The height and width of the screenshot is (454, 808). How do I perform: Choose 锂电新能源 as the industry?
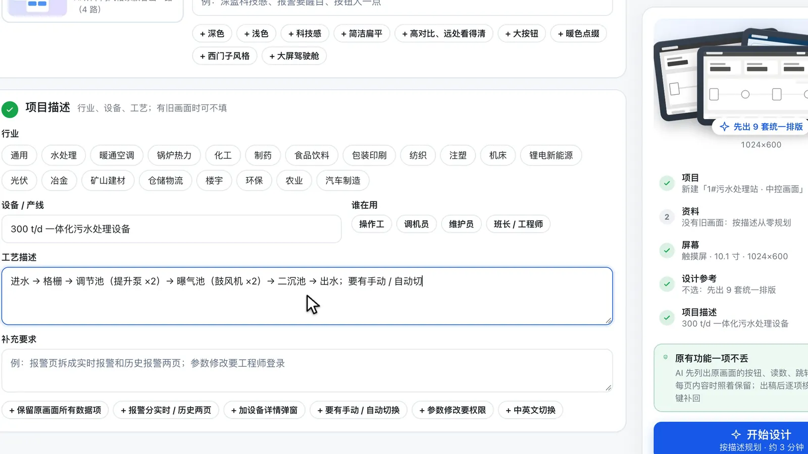tap(551, 155)
